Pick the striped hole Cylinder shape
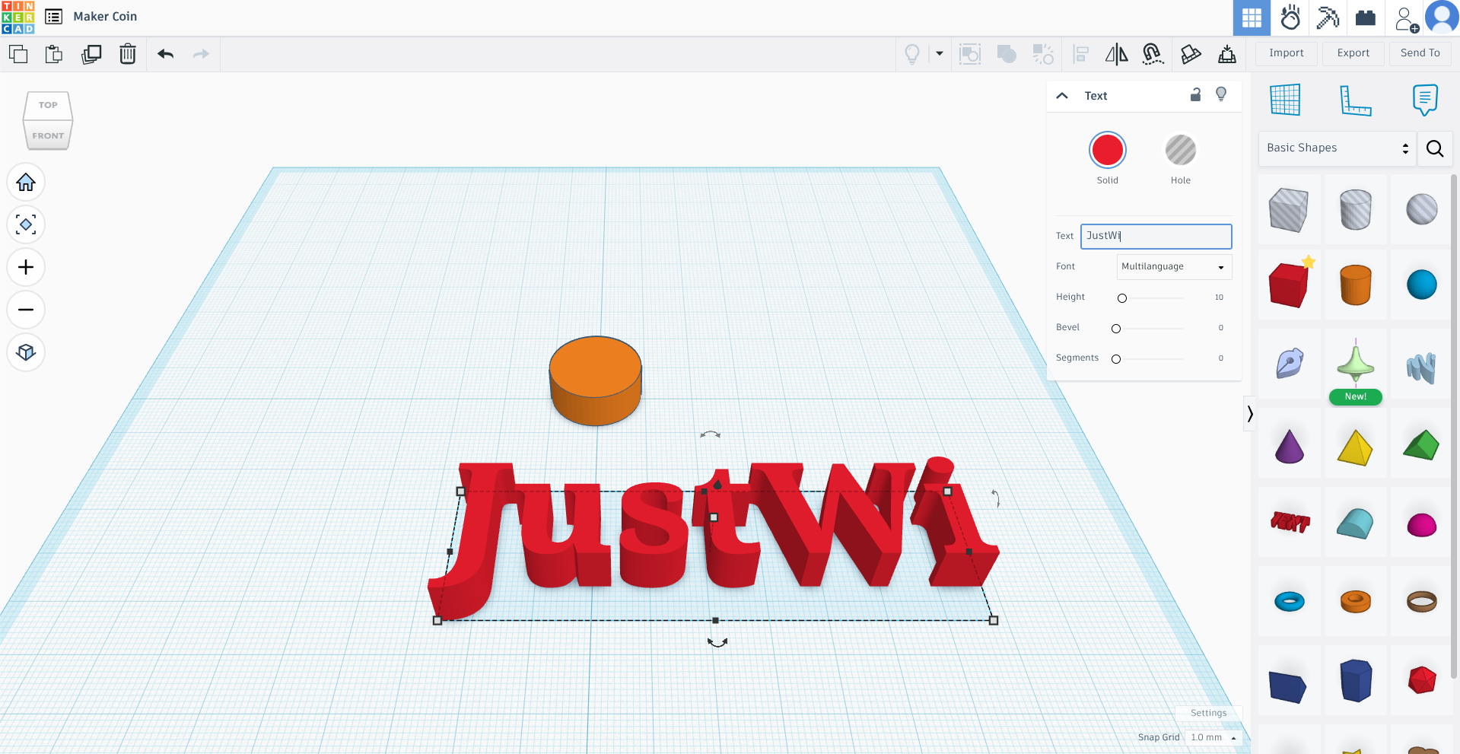The image size is (1460, 754). point(1355,209)
